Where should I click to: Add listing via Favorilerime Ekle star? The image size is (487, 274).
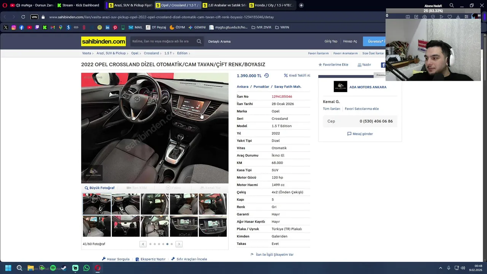(x=333, y=65)
